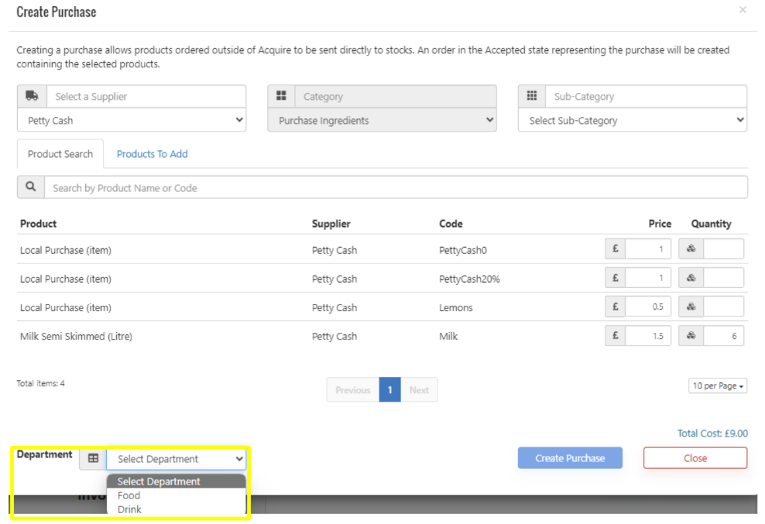Click the supplier truck icon
Screen dimensions: 765x524
32,96
